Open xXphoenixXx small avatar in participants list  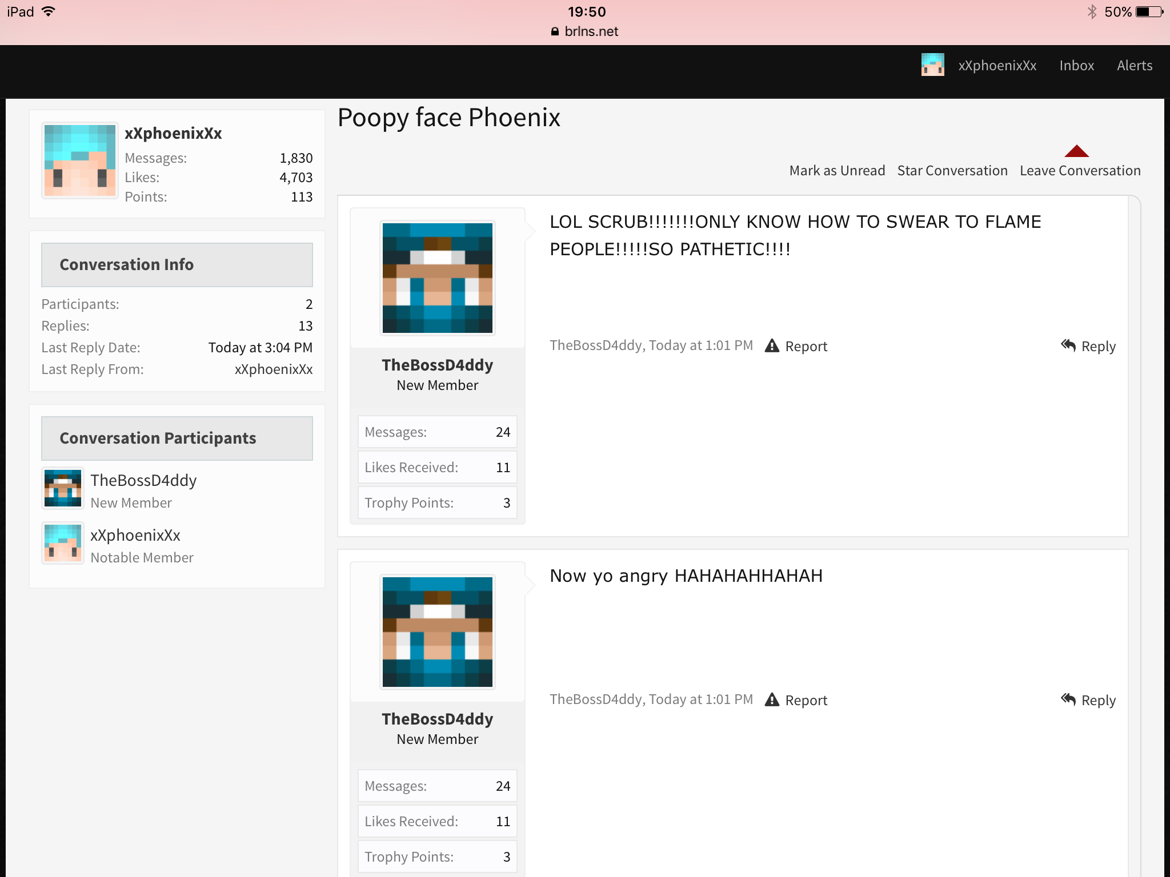(63, 543)
